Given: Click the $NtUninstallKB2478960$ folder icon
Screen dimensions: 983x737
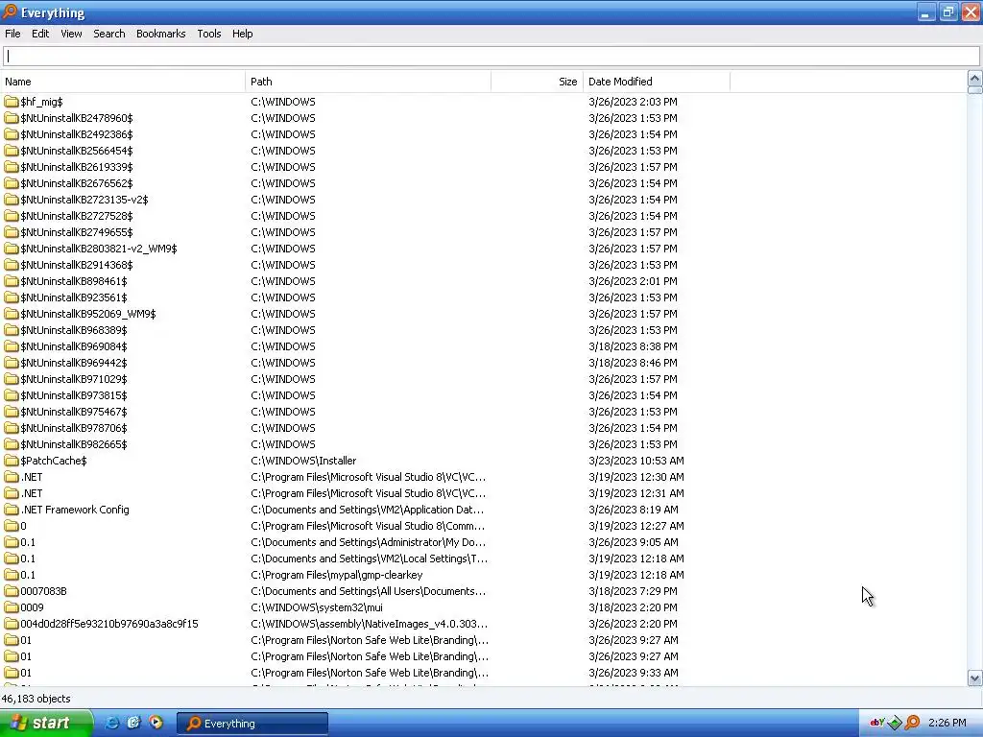Looking at the screenshot, I should coord(12,118).
